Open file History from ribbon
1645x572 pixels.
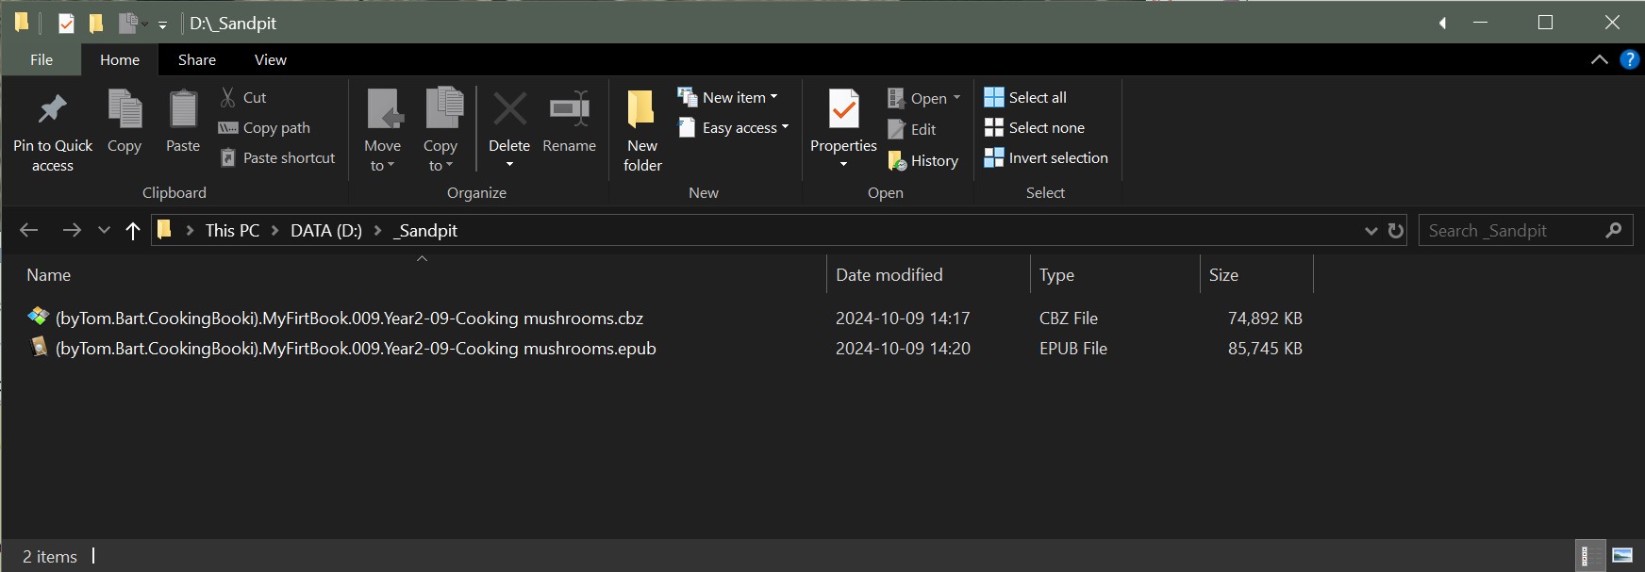[x=924, y=161]
